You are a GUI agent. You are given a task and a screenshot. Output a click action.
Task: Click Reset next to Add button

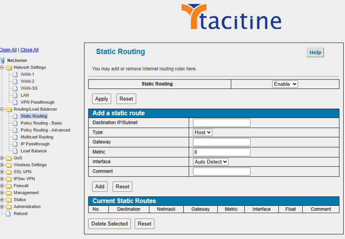tap(122, 186)
